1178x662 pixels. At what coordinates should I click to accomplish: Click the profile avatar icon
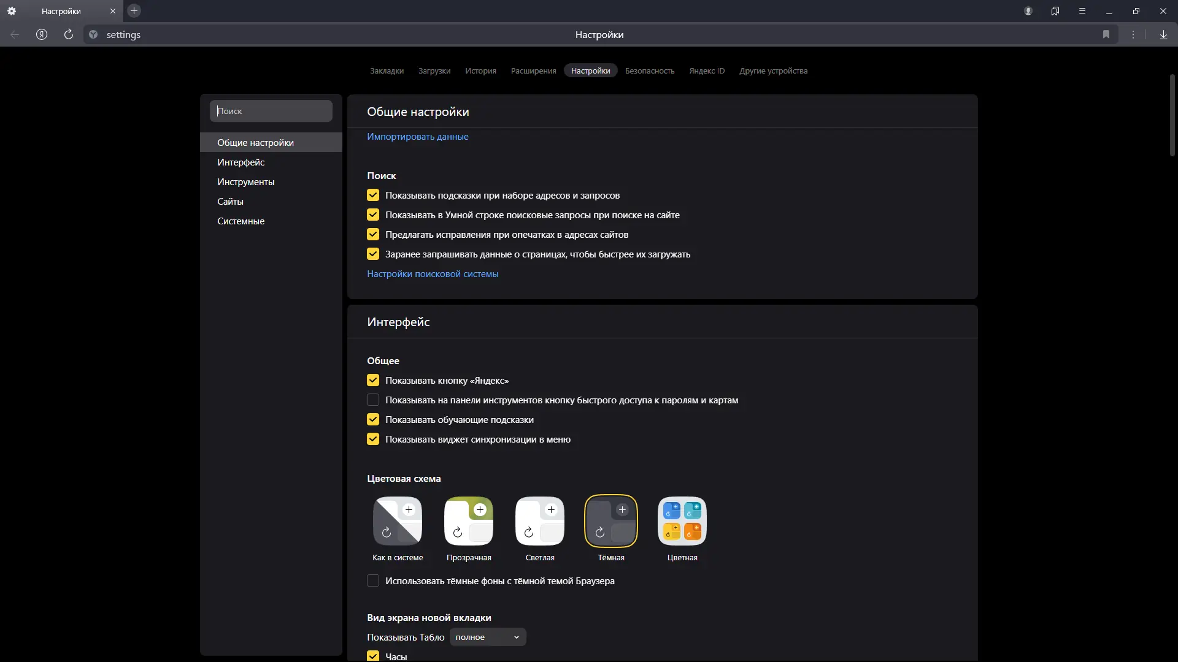(1028, 11)
